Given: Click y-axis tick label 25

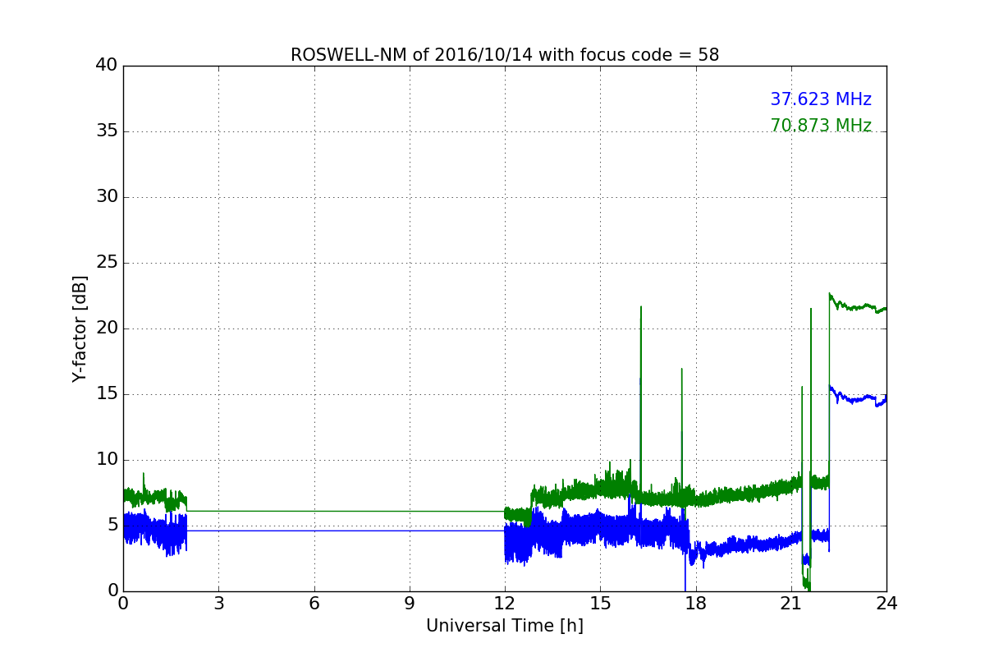Looking at the screenshot, I should (x=107, y=263).
